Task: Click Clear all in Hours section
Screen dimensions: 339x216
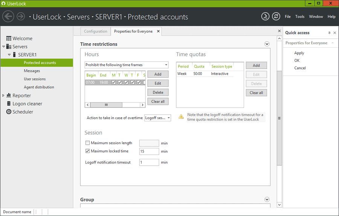Action: [x=158, y=101]
